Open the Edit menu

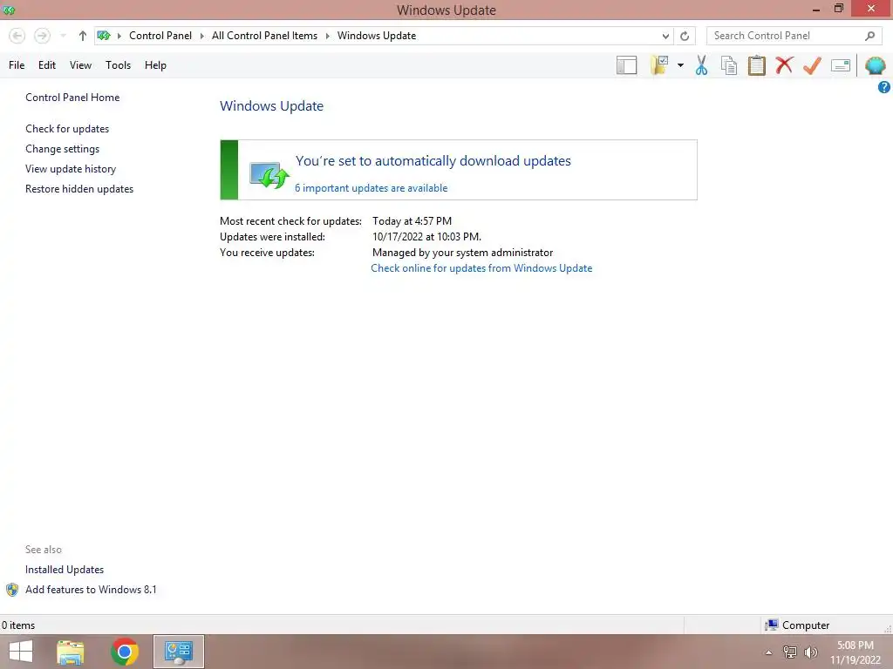point(47,65)
